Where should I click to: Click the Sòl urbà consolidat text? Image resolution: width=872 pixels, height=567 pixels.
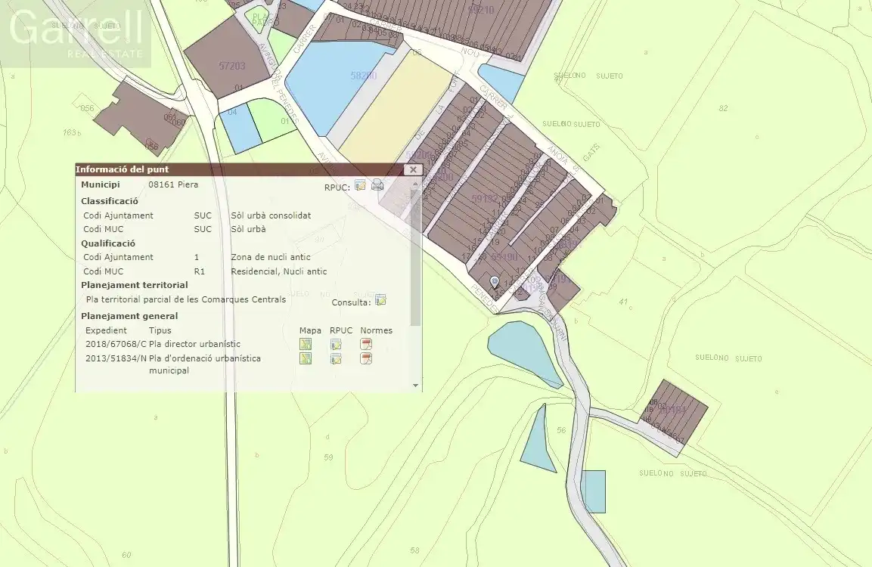[x=271, y=215]
